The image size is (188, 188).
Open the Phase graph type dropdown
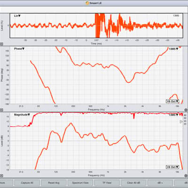click(19, 49)
